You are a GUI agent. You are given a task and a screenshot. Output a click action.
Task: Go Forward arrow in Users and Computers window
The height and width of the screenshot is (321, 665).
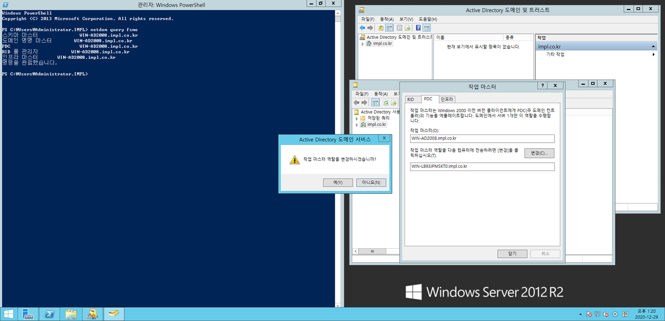tap(364, 103)
